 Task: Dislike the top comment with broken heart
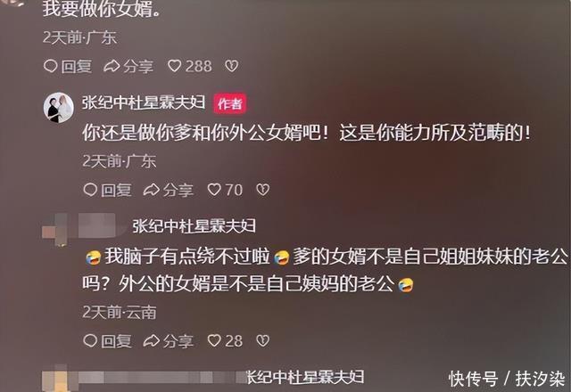(x=232, y=66)
